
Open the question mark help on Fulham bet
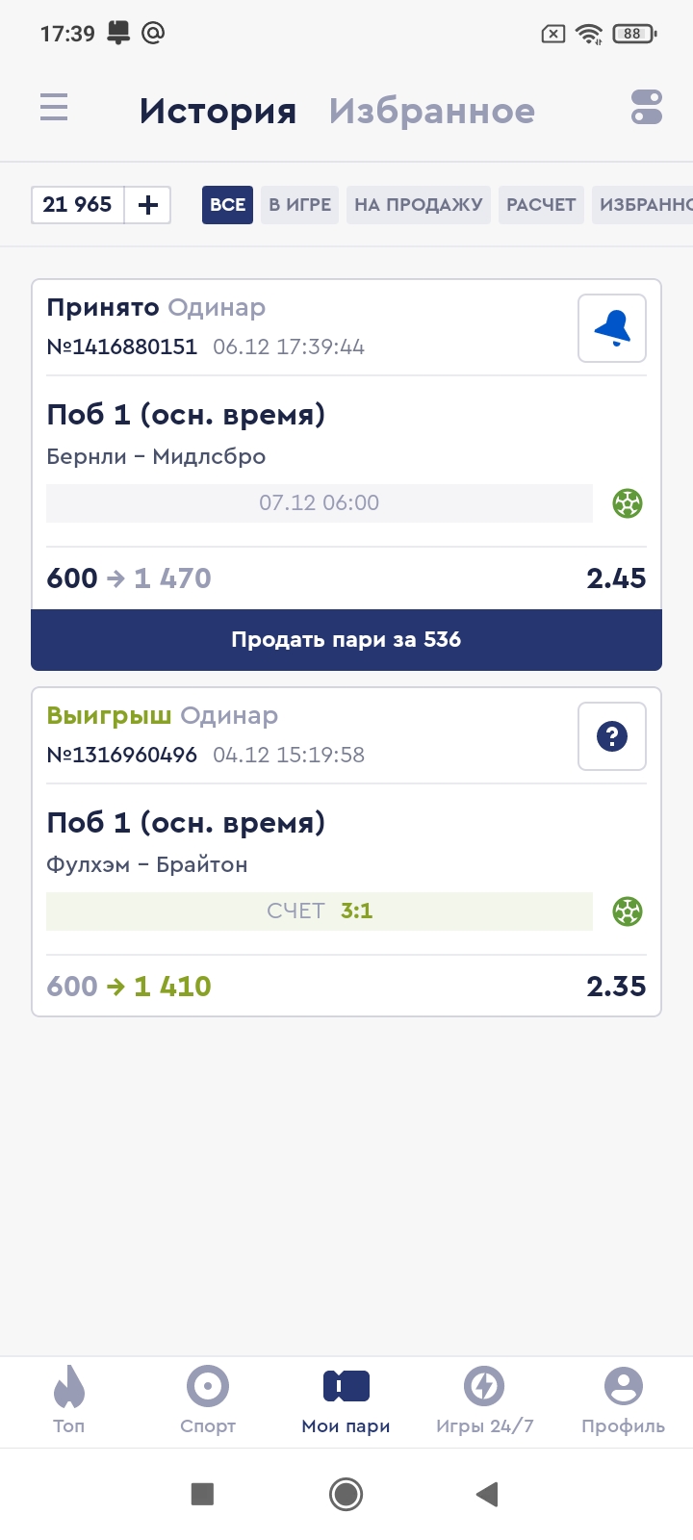[x=612, y=737]
